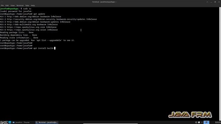Open the Edit menu
Viewport: 221px width, 124px height.
[7, 6]
